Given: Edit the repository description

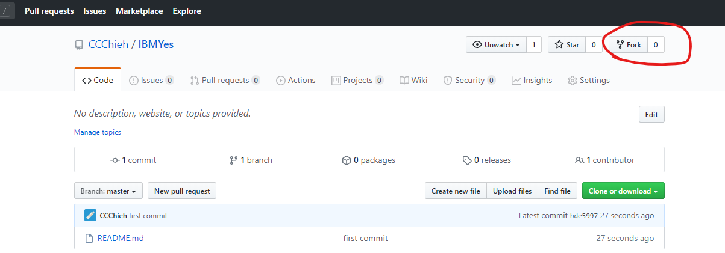Looking at the screenshot, I should point(651,115).
